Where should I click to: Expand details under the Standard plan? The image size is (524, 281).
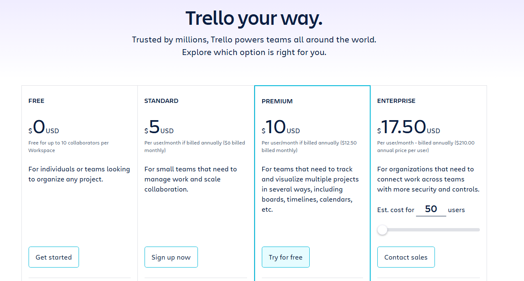[195, 278]
